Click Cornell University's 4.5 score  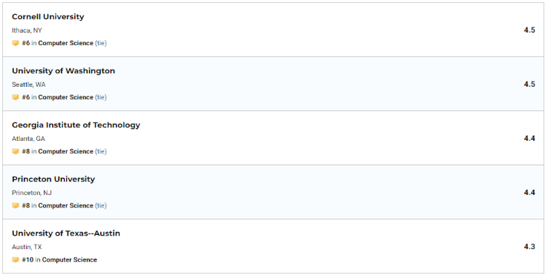pyautogui.click(x=529, y=30)
